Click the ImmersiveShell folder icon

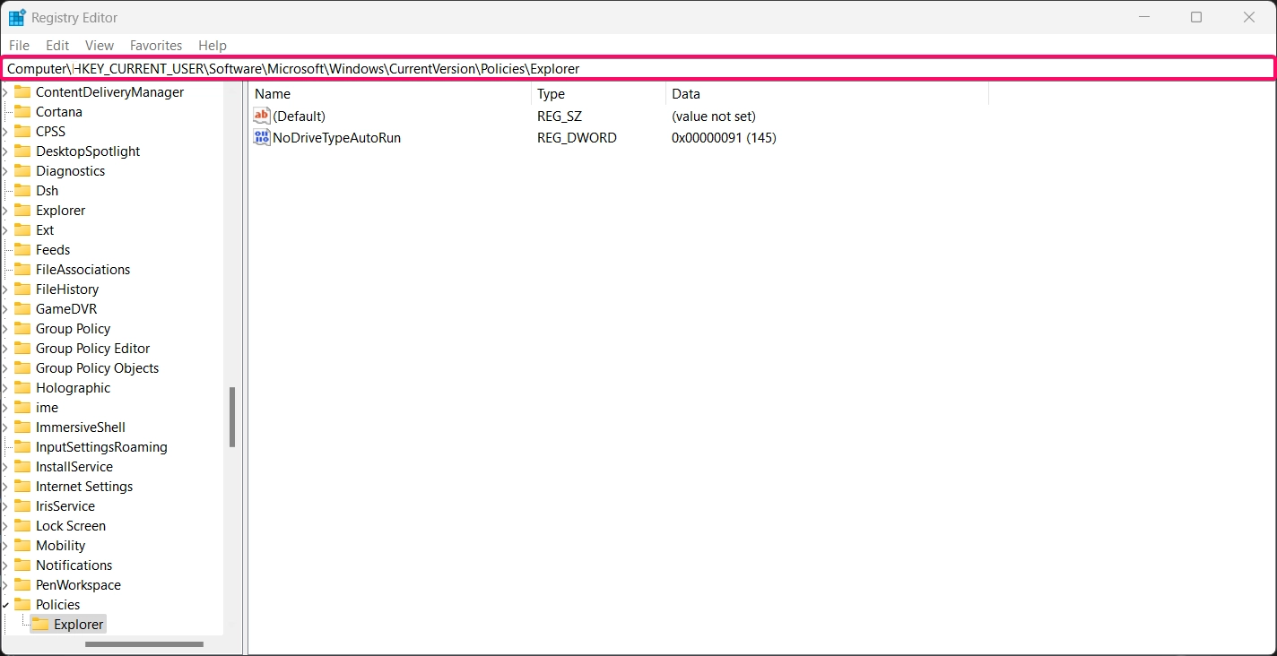point(22,427)
